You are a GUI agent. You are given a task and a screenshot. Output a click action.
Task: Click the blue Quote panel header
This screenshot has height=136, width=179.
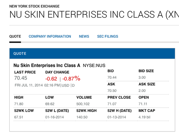click(x=92, y=53)
